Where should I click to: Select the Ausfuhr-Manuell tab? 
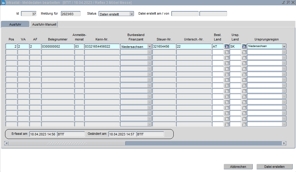[44, 24]
